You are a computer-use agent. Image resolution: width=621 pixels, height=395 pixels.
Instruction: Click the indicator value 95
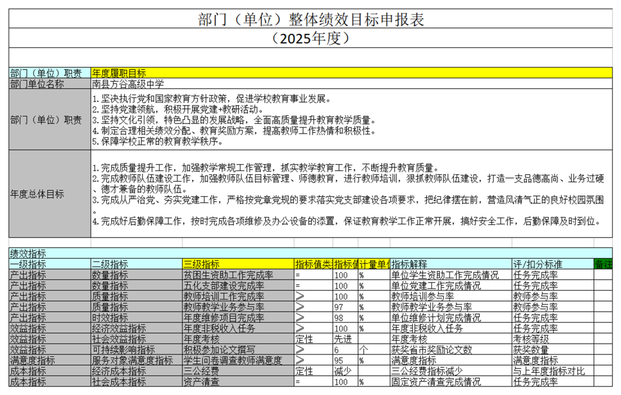(x=345, y=361)
